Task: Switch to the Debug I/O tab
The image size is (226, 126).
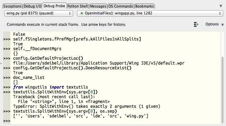Action: 32,6
